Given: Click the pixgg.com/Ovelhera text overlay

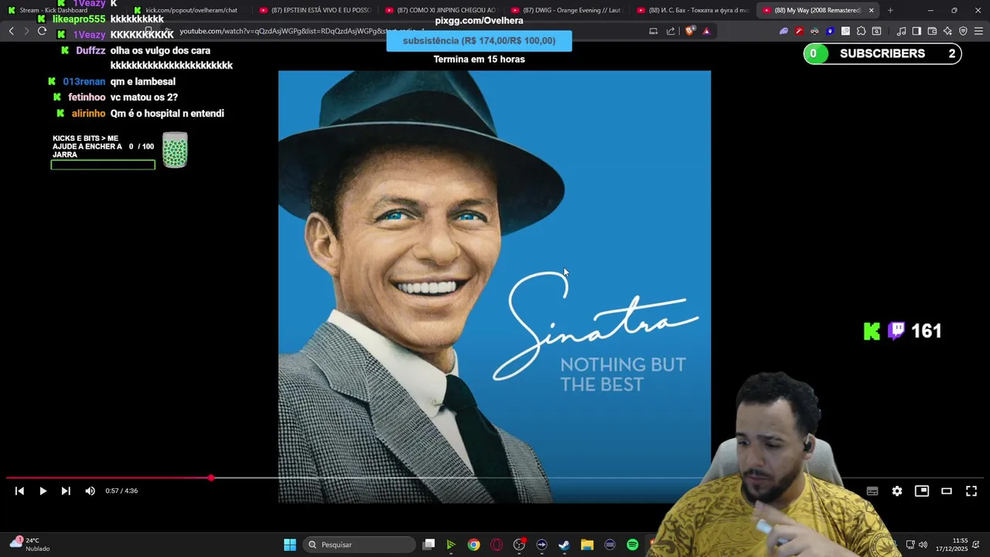Looking at the screenshot, I should coord(479,21).
